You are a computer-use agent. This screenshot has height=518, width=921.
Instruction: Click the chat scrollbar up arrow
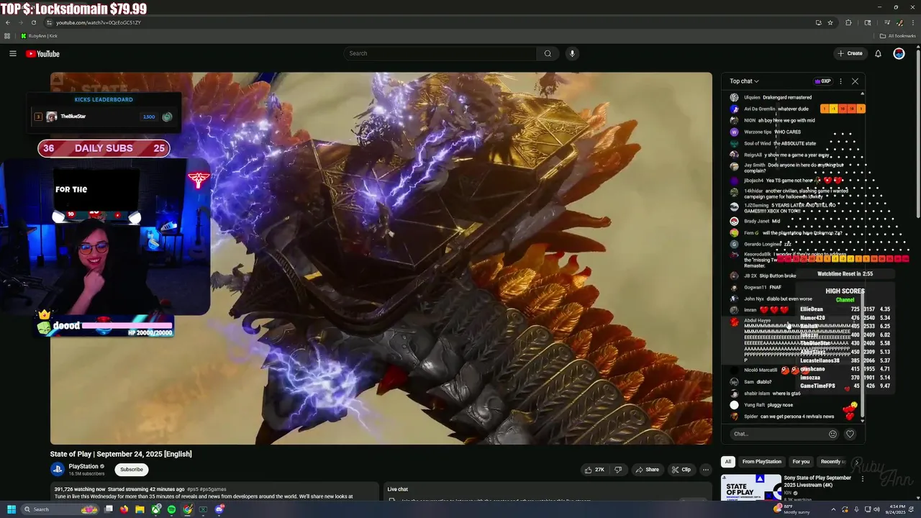tap(863, 94)
